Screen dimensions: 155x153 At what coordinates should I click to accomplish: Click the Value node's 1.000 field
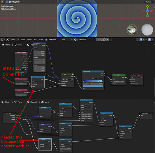click(21, 84)
